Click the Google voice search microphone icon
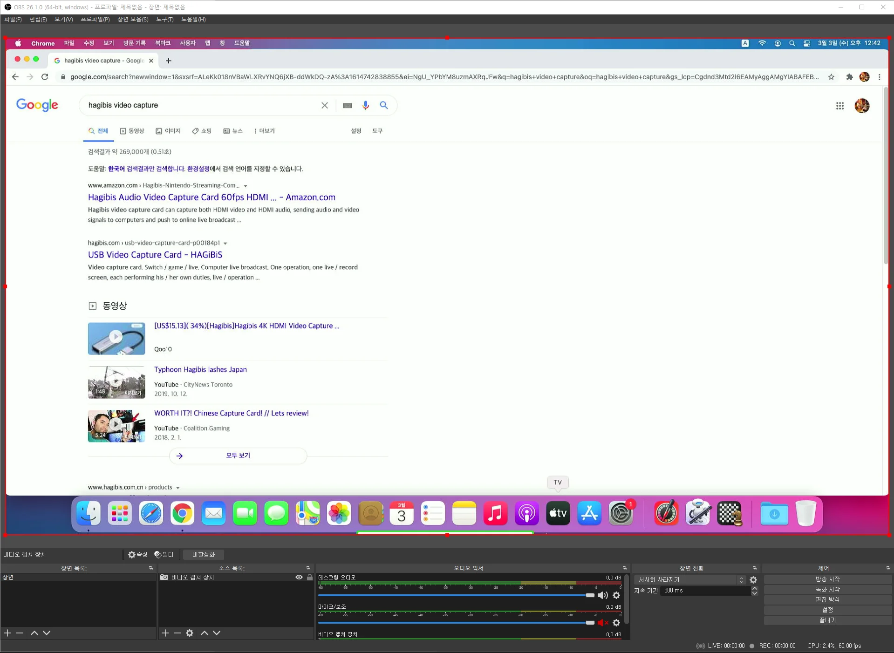894x653 pixels. pos(366,105)
